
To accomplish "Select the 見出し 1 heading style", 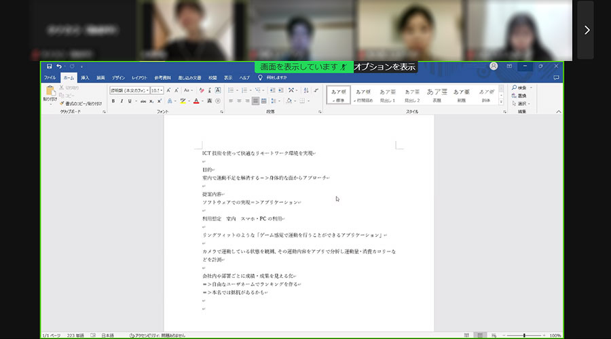I will [x=388, y=95].
